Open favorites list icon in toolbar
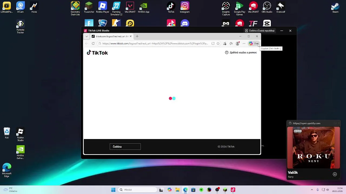The height and width of the screenshot is (194, 346). (231, 43)
